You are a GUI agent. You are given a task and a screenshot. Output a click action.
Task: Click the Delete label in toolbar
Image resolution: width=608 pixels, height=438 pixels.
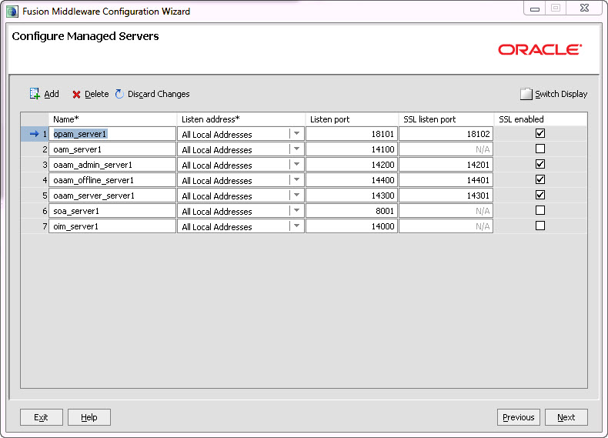coord(96,94)
